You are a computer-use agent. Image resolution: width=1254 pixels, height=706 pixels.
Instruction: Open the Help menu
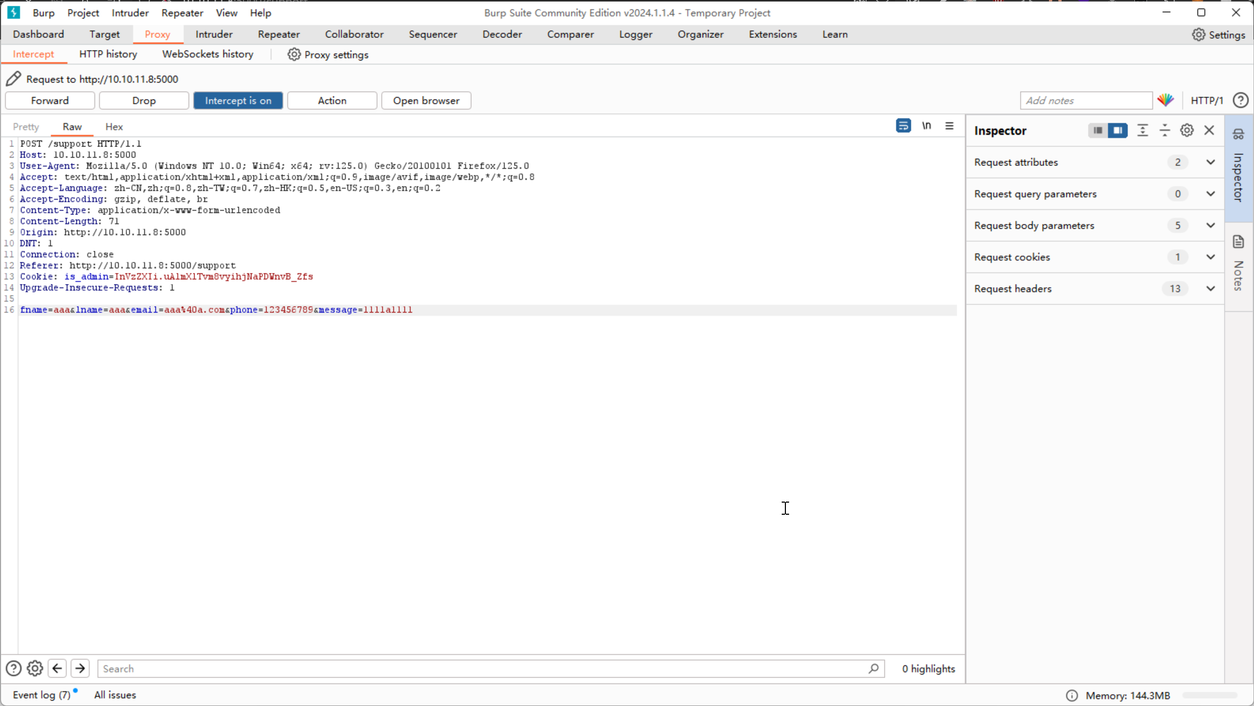[x=260, y=13]
